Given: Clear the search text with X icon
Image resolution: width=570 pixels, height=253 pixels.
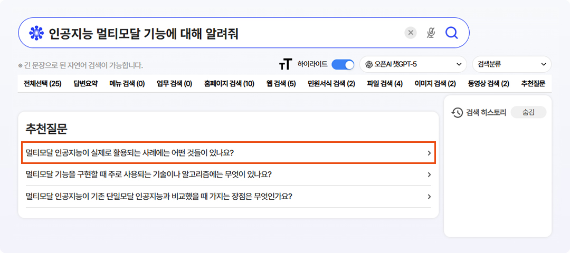Looking at the screenshot, I should click(x=411, y=33).
